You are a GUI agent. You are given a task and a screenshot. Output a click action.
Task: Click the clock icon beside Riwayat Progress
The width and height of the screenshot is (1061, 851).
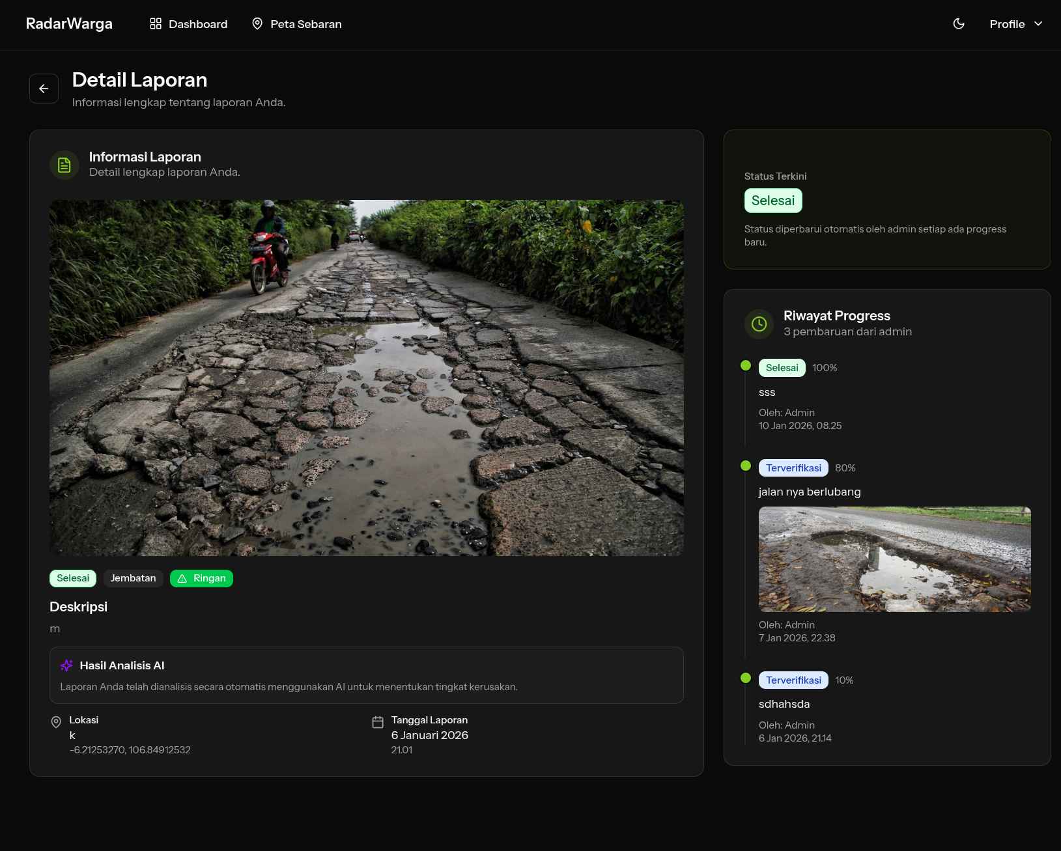(x=759, y=324)
